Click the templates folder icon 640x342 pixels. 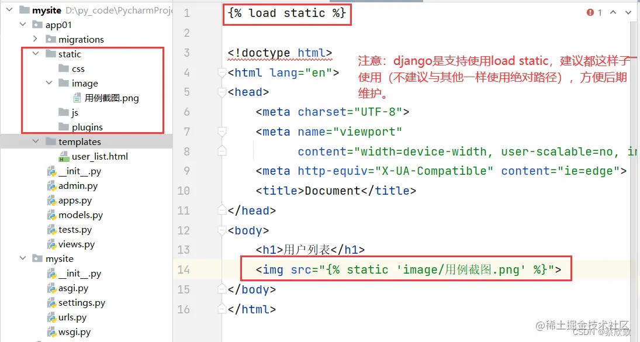pos(51,141)
